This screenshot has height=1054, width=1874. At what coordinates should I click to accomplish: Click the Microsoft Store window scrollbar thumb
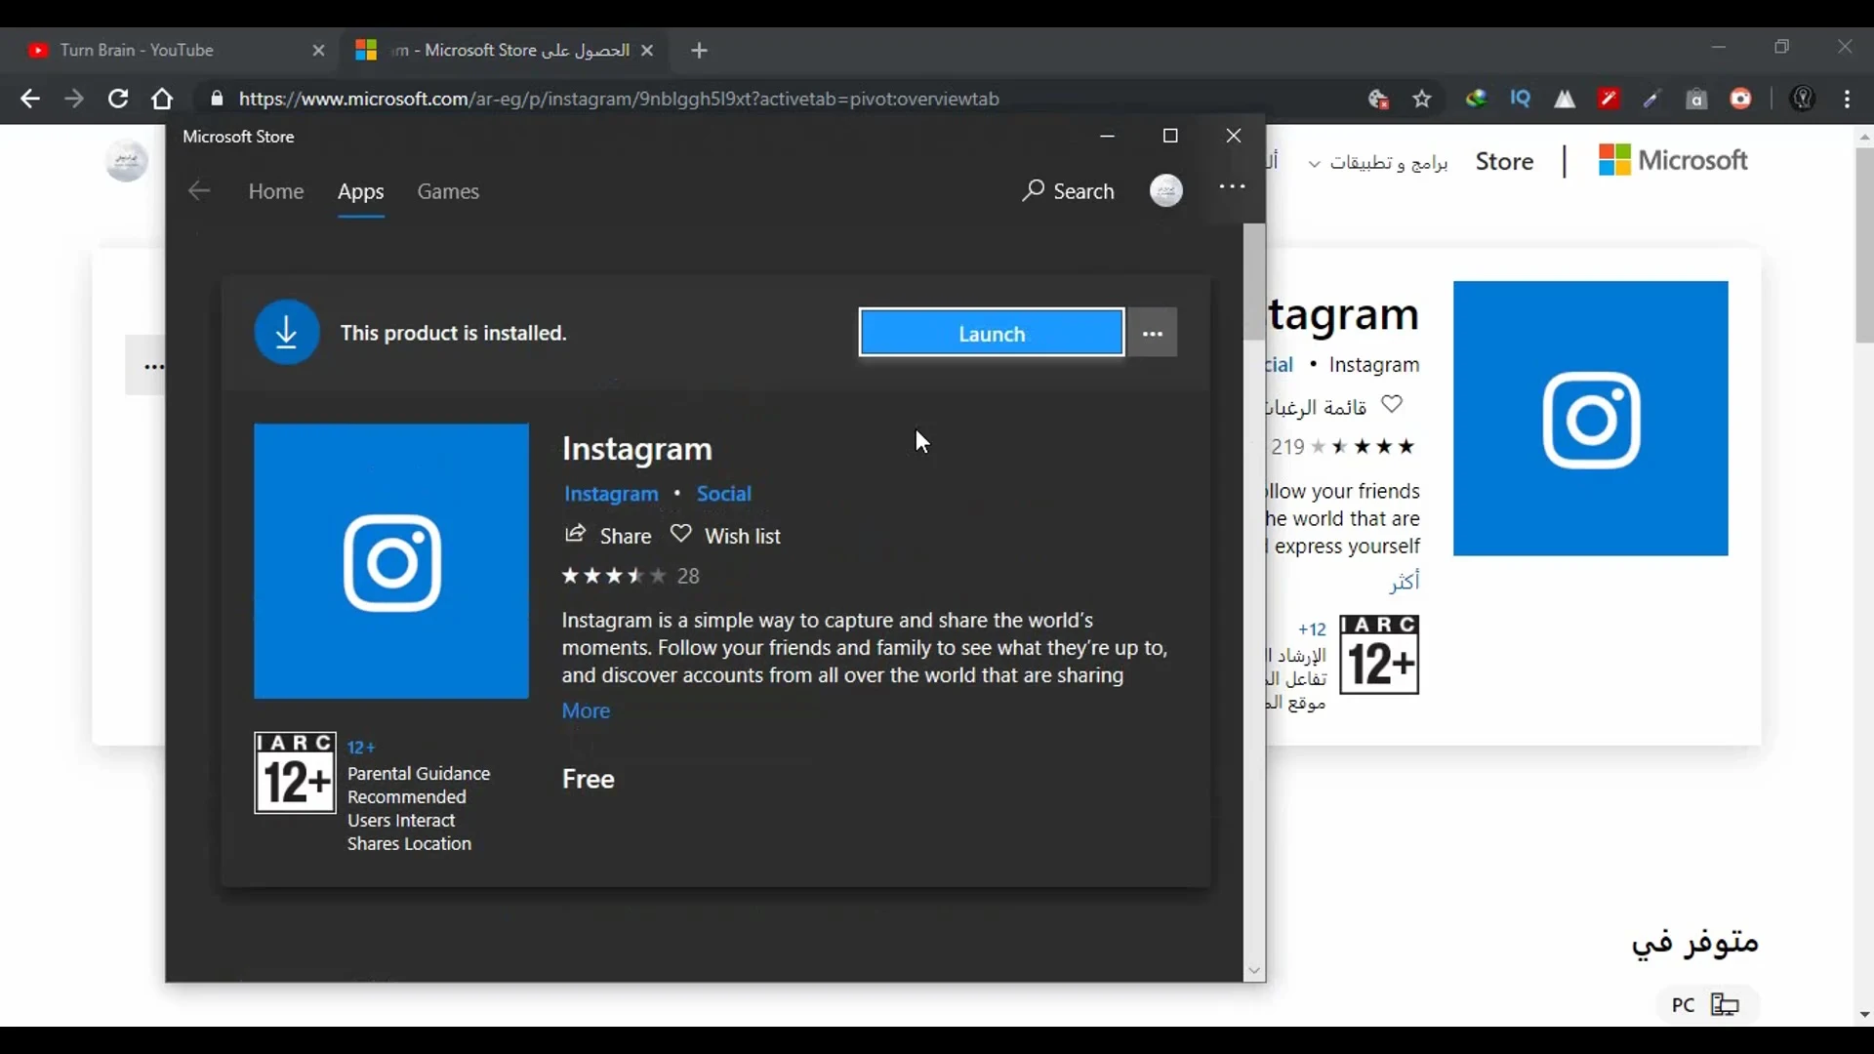pyautogui.click(x=1254, y=282)
